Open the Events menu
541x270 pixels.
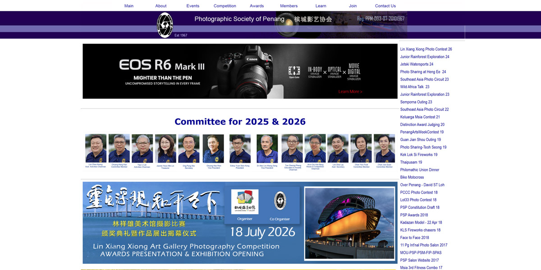193,6
